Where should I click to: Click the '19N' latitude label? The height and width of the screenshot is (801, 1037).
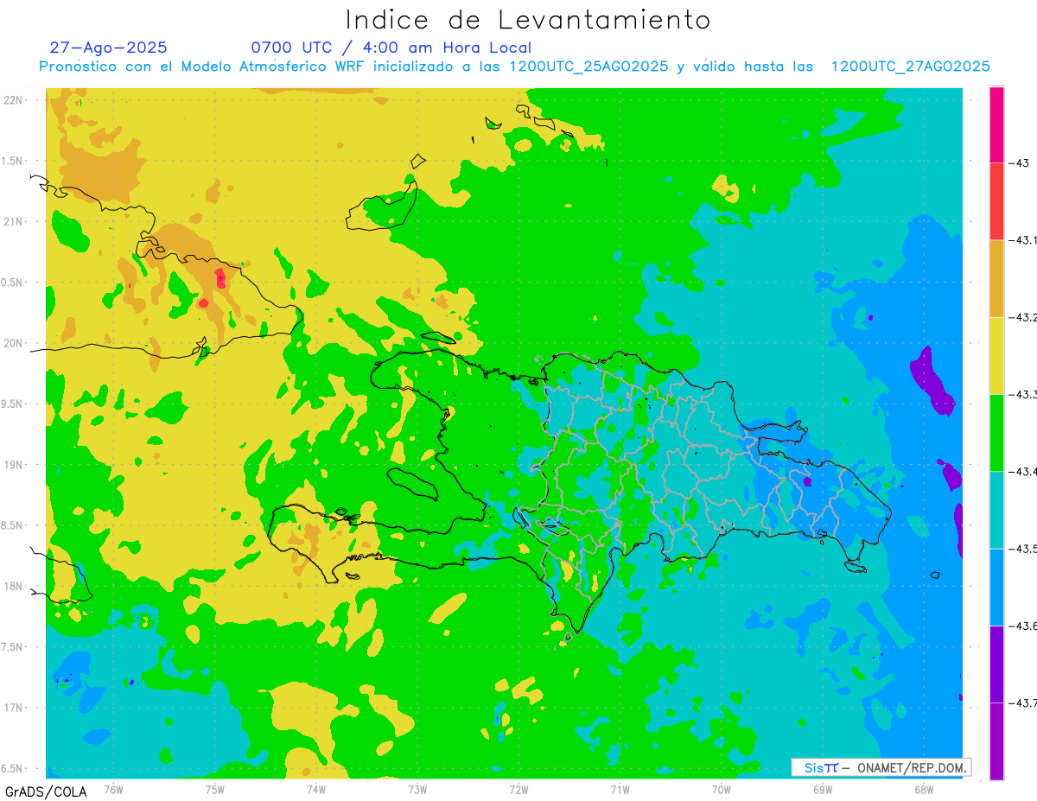coord(13,464)
